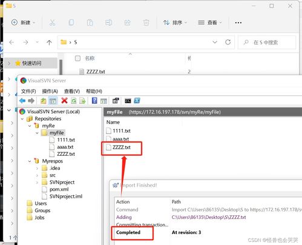Click the Path column header in import dialog
302x245 pixels.
(x=176, y=202)
